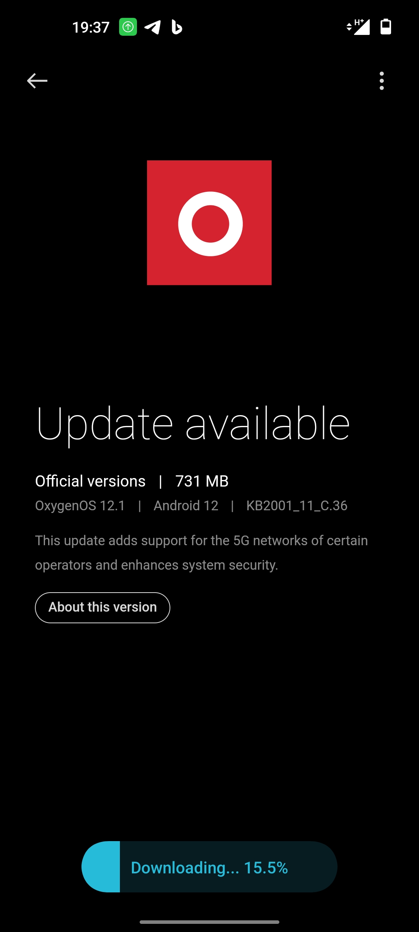The height and width of the screenshot is (932, 419).
Task: Tap the Bing status bar icon
Action: [x=177, y=27]
